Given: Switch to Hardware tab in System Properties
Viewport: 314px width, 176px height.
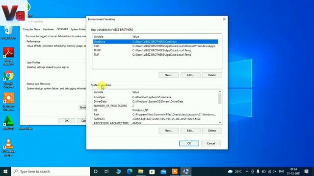Looking at the screenshot, I should click(x=49, y=29).
